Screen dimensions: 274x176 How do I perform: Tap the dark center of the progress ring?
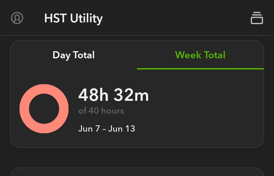(x=44, y=109)
